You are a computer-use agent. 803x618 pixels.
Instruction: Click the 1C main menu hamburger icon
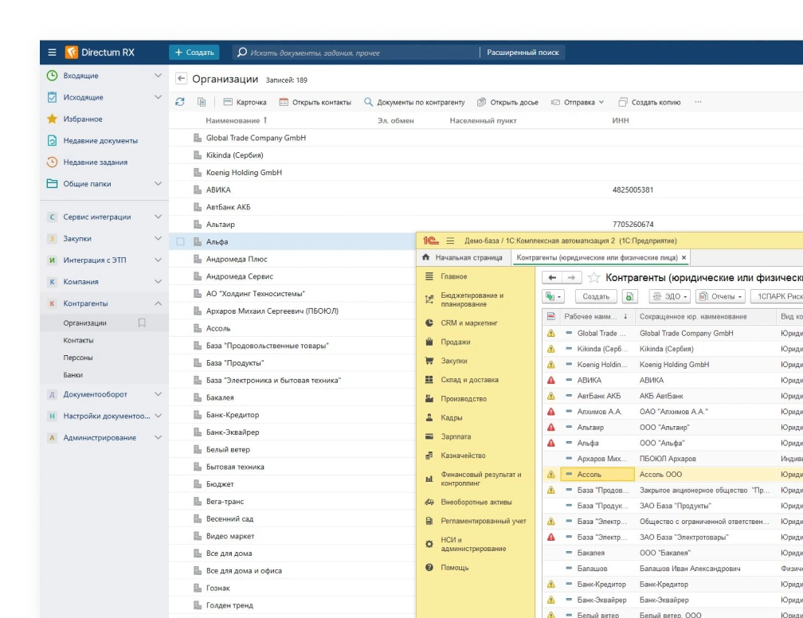tap(450, 241)
